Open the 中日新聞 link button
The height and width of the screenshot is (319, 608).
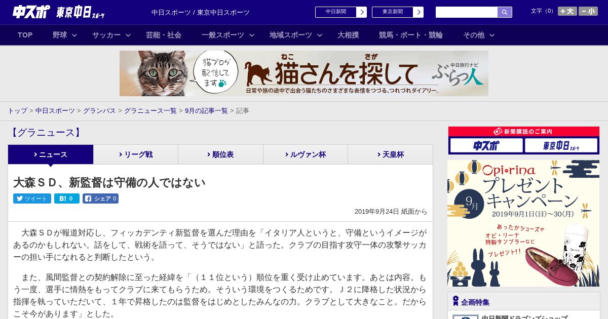click(x=336, y=12)
